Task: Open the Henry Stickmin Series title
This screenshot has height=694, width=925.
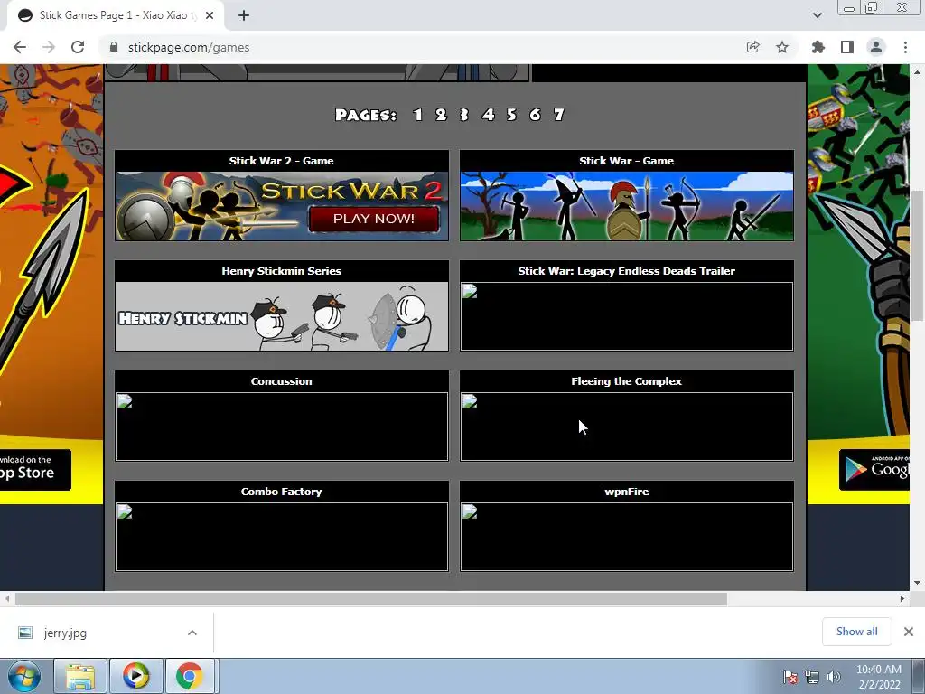Action: [x=282, y=271]
